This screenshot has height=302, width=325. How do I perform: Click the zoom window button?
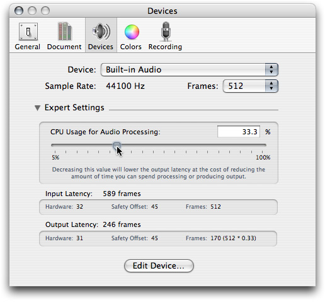point(45,11)
